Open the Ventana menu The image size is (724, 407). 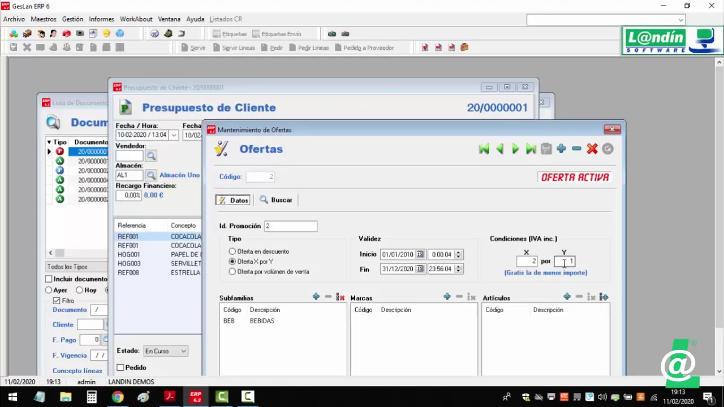[x=169, y=19]
